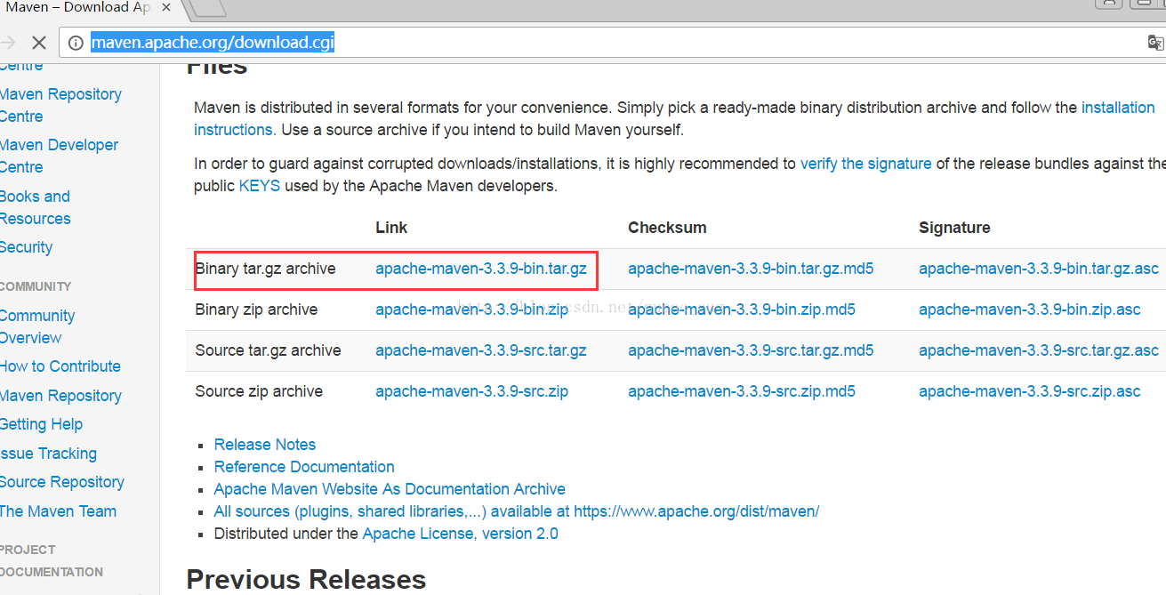Open Issue Tracking in the sidebar
1166x595 pixels.
pos(48,454)
